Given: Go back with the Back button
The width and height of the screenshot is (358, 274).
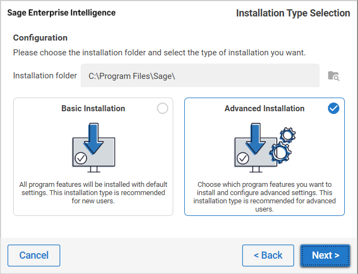Looking at the screenshot, I should tap(268, 255).
